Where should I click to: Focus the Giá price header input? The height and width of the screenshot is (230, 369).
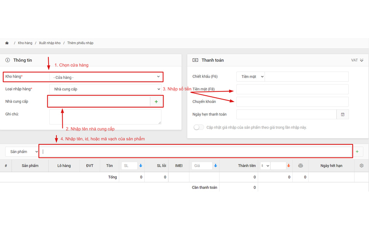point(202,166)
